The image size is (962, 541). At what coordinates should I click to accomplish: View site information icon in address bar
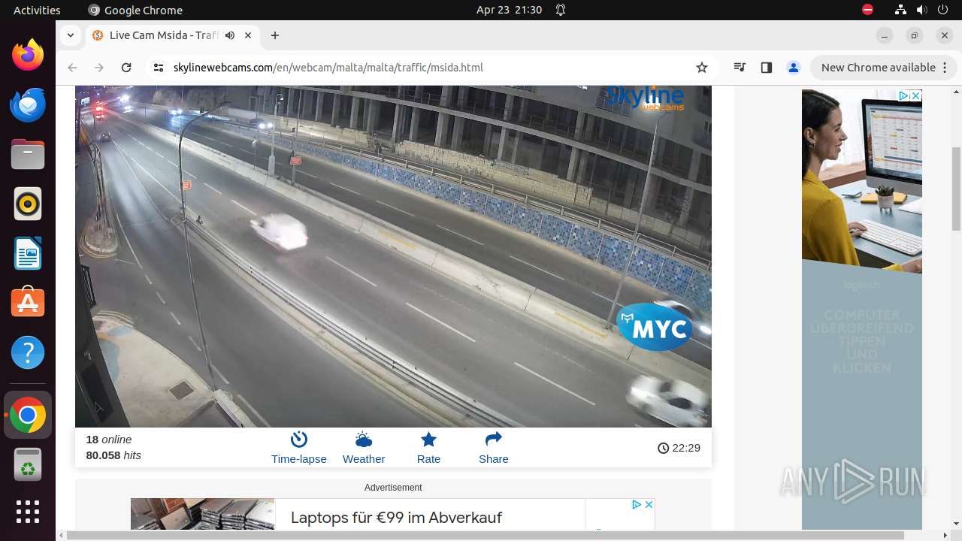click(x=158, y=68)
